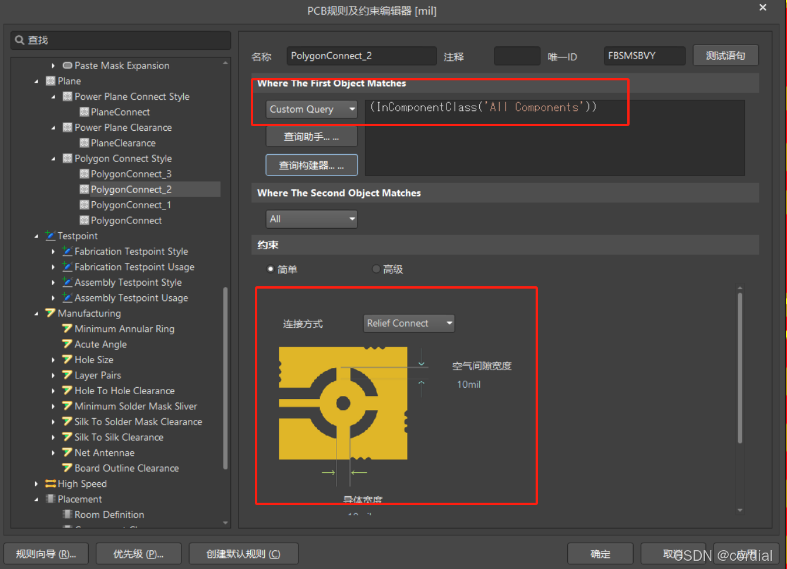The width and height of the screenshot is (787, 569).
Task: Open the 查询构建器 query builder
Action: 311,165
